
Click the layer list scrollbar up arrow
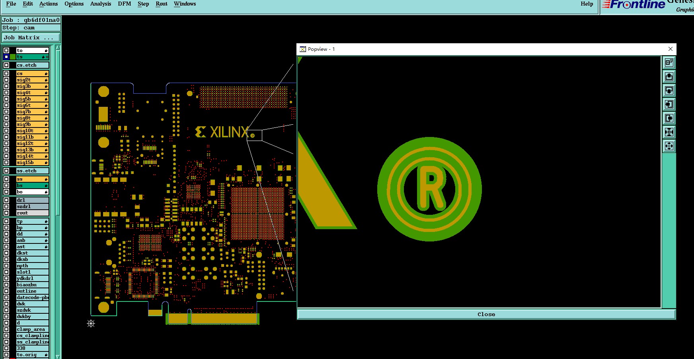click(58, 48)
